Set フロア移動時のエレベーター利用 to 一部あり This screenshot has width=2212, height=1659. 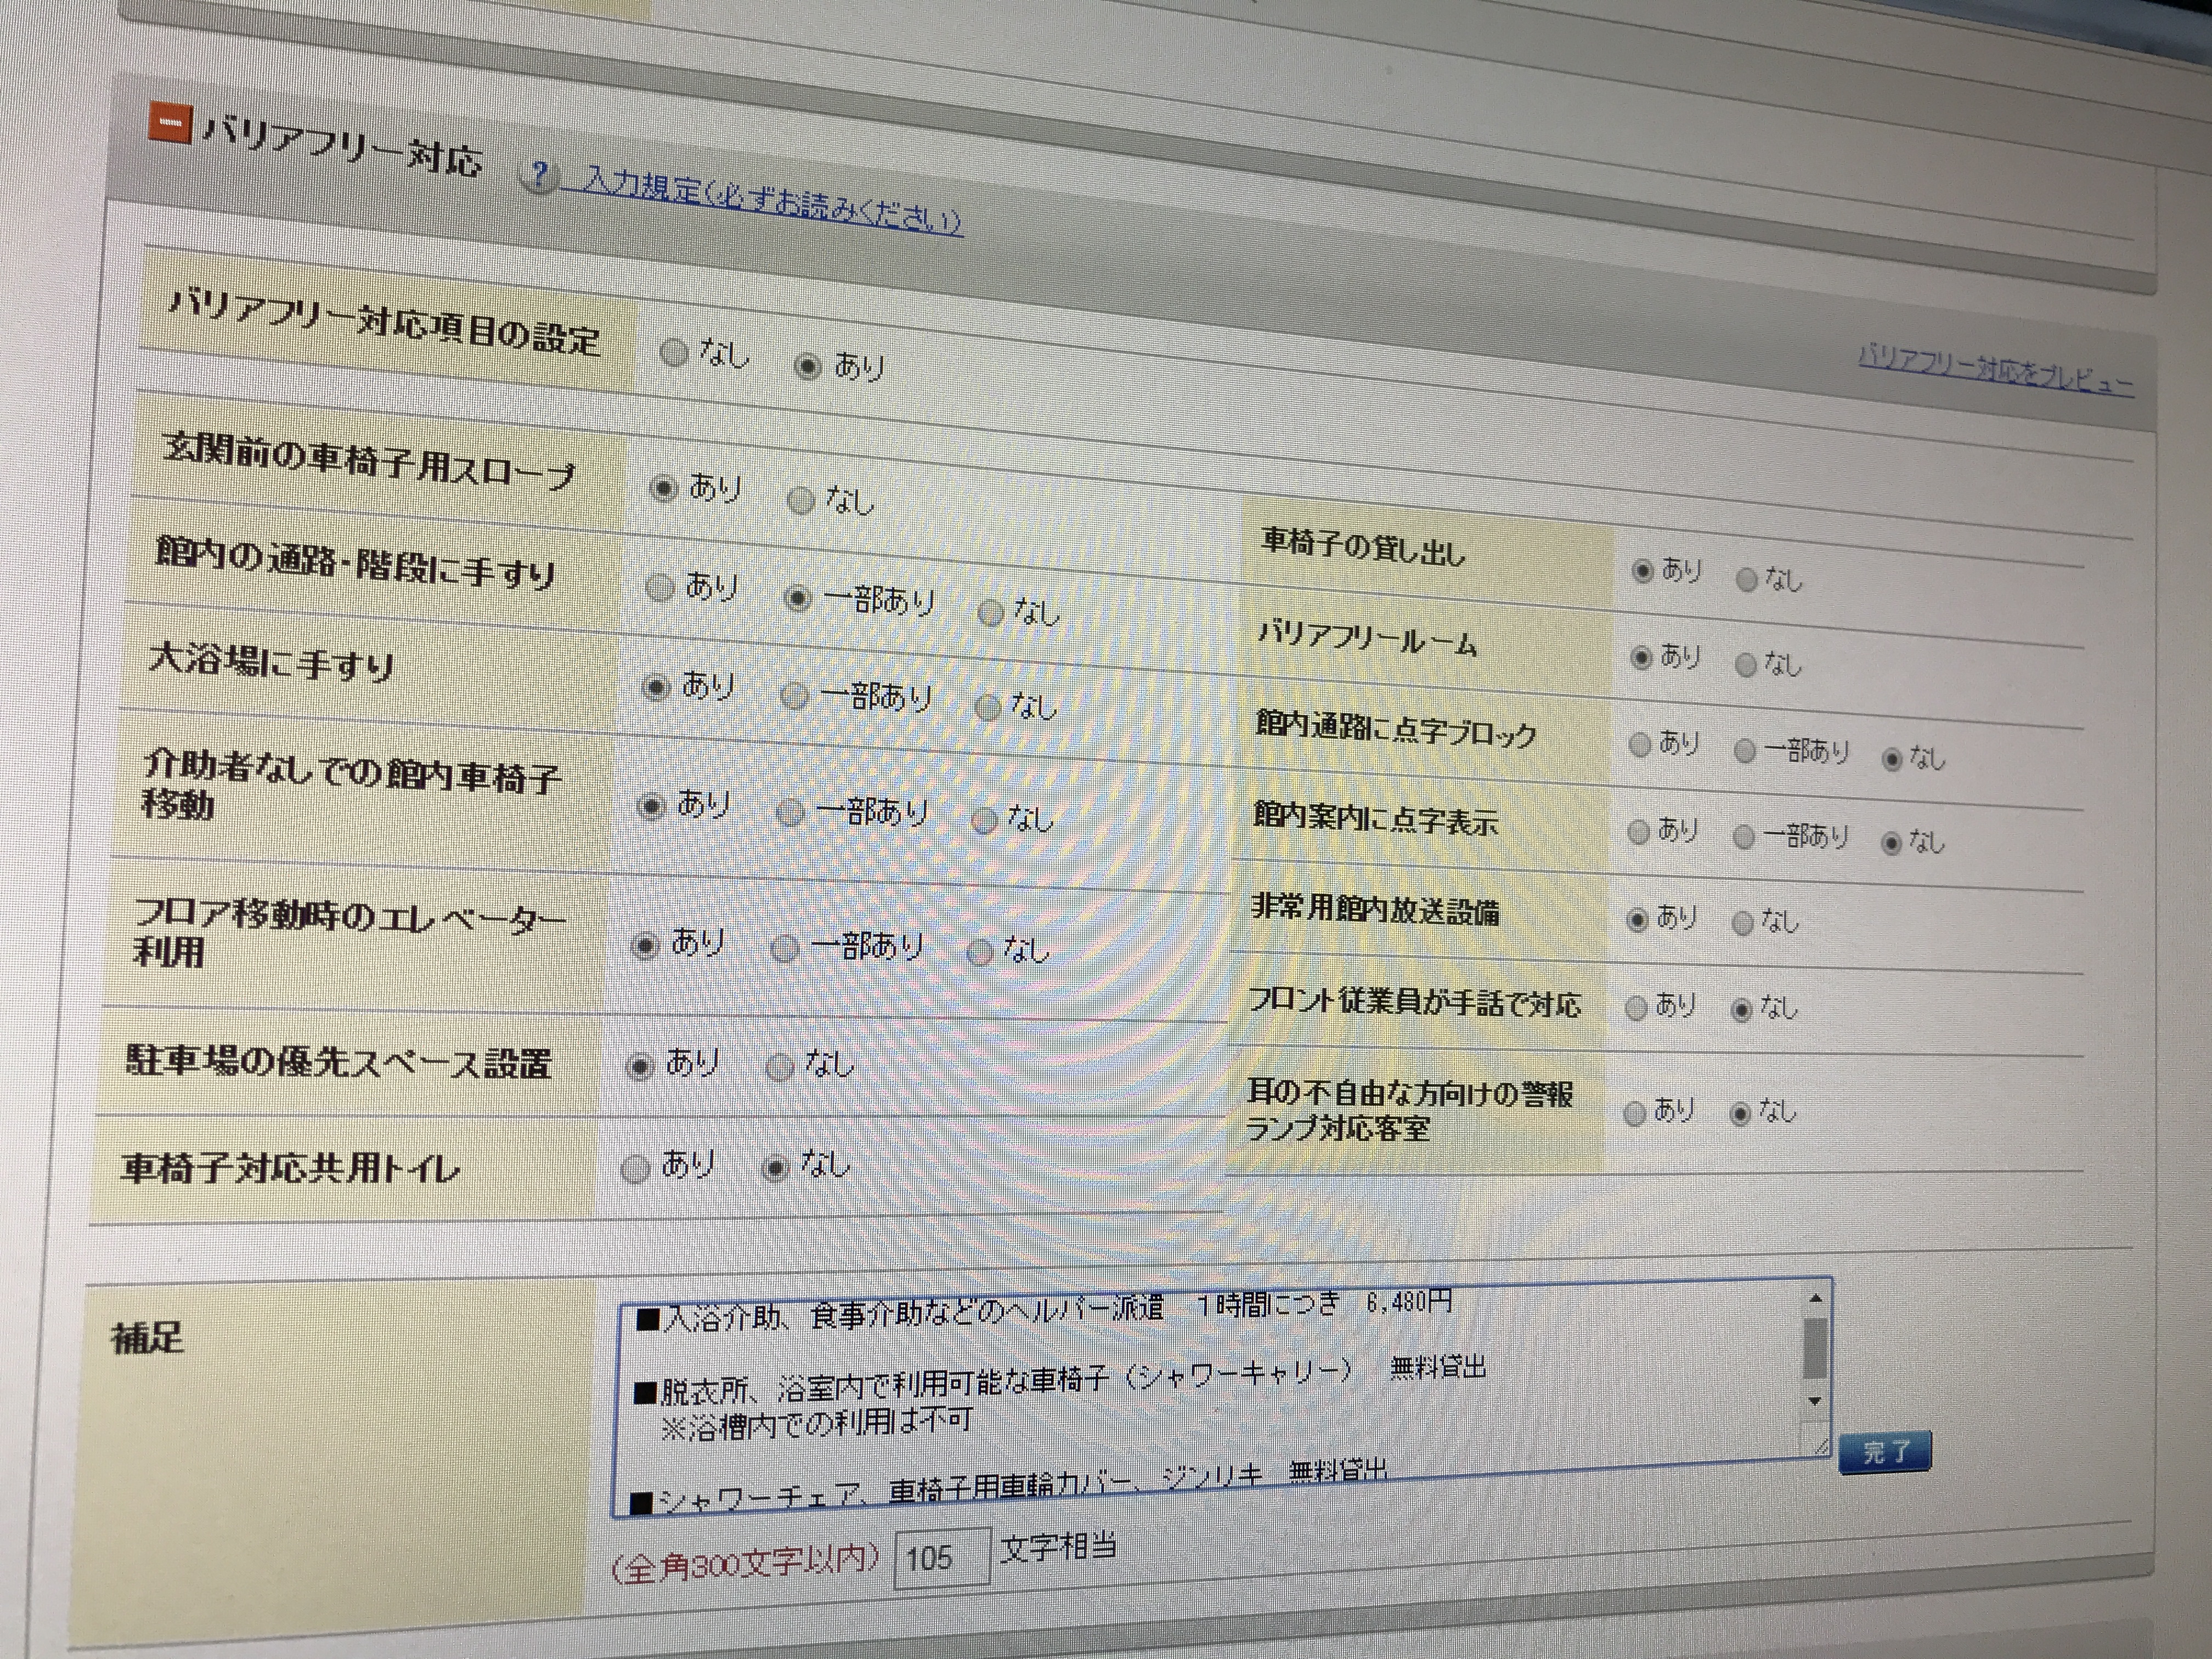point(785,948)
